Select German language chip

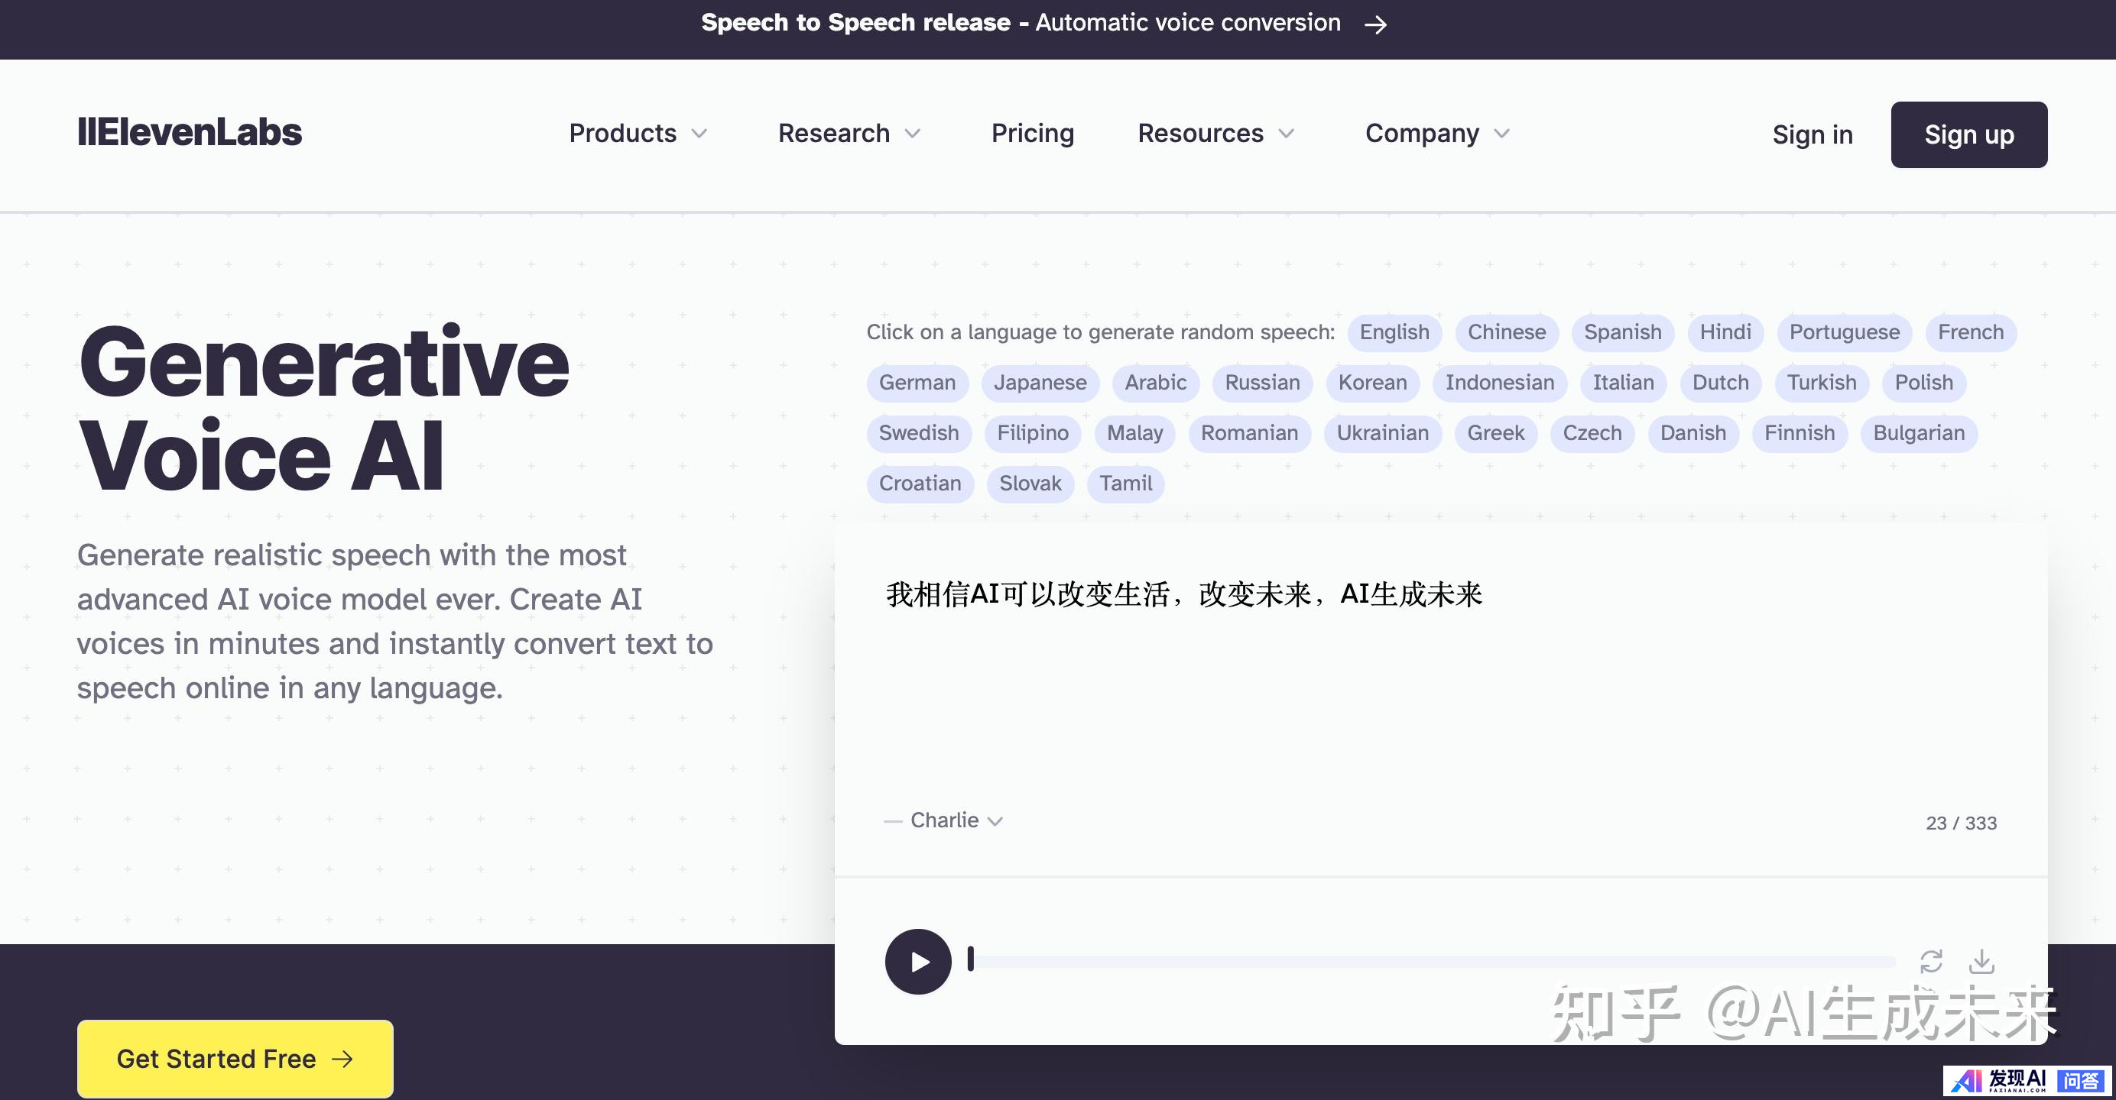(x=917, y=383)
